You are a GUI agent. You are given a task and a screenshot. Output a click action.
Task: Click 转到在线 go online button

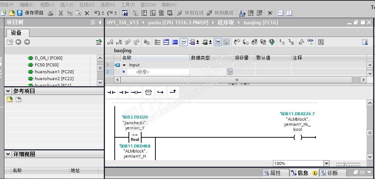[190, 13]
